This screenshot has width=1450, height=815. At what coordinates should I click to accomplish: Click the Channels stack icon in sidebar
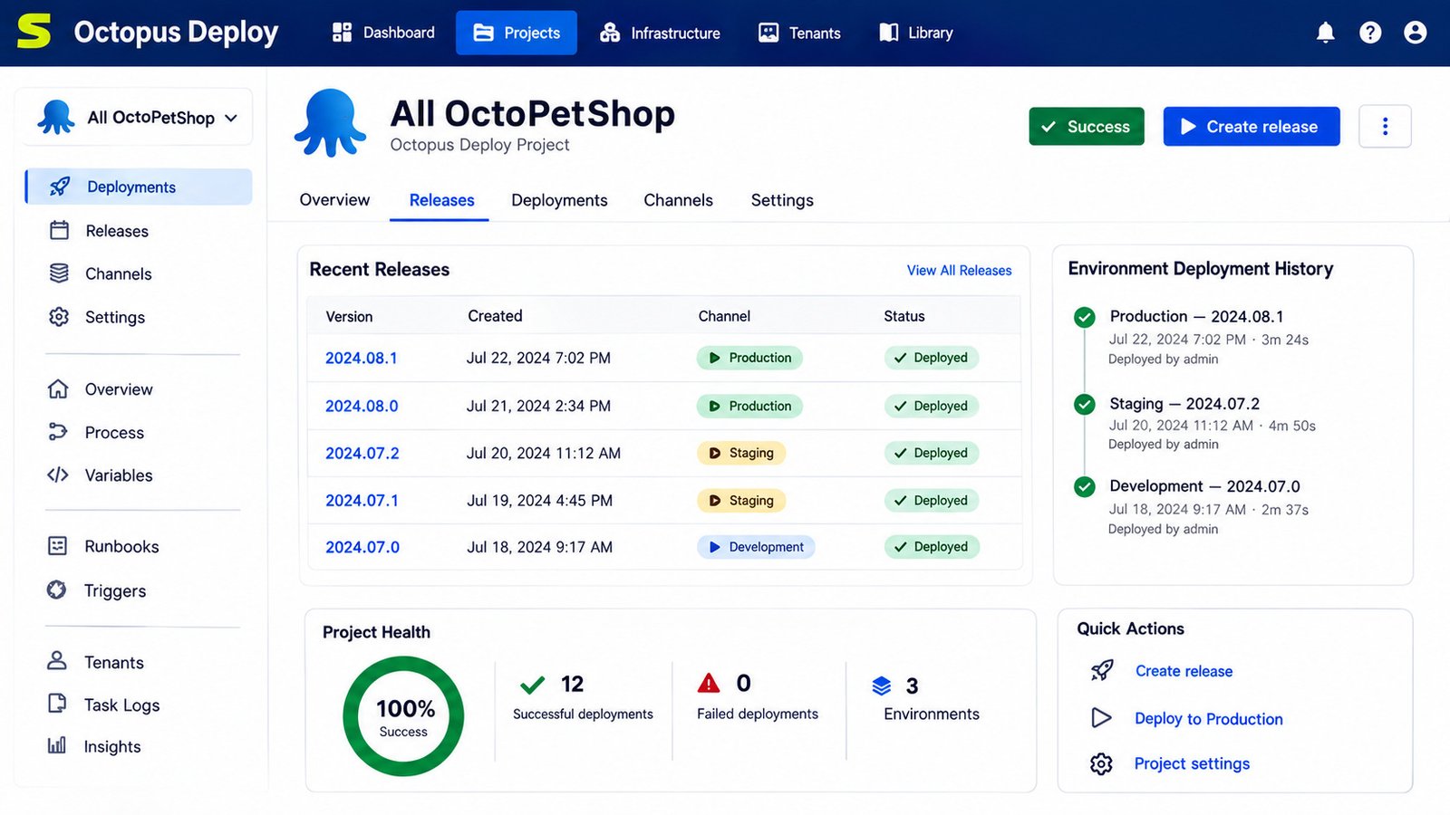[59, 273]
